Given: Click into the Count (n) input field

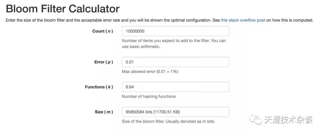Looking at the screenshot, I should [175, 31].
